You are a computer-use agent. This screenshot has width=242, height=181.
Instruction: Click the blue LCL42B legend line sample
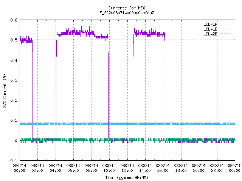(x=225, y=34)
